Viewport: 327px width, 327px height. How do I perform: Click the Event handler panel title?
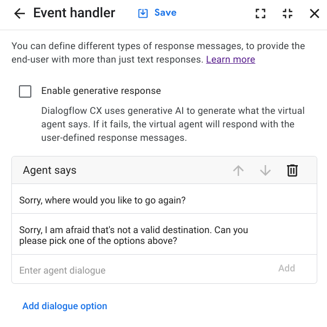point(74,13)
